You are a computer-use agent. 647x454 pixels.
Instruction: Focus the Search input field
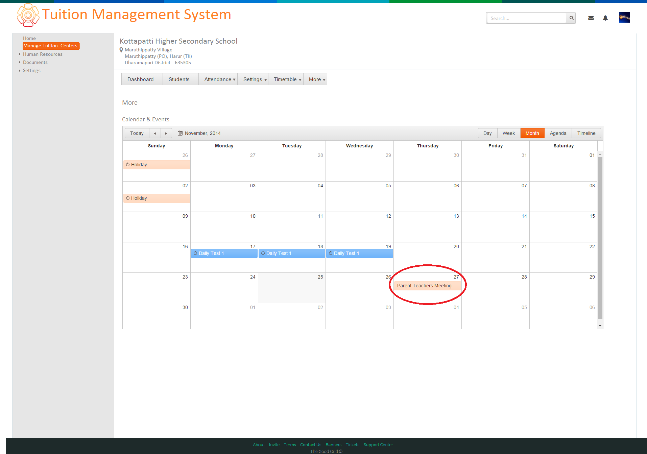tap(526, 18)
